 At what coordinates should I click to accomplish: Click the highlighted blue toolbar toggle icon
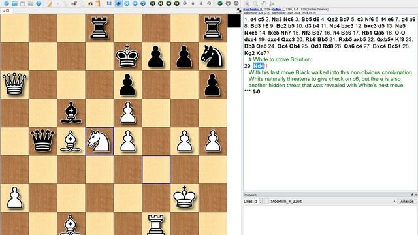coord(119,3)
